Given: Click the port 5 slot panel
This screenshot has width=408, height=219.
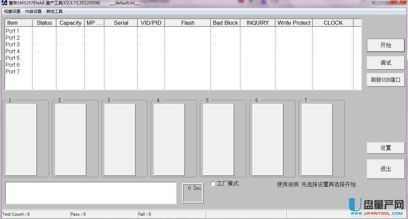Looking at the screenshot, I should 218,140.
